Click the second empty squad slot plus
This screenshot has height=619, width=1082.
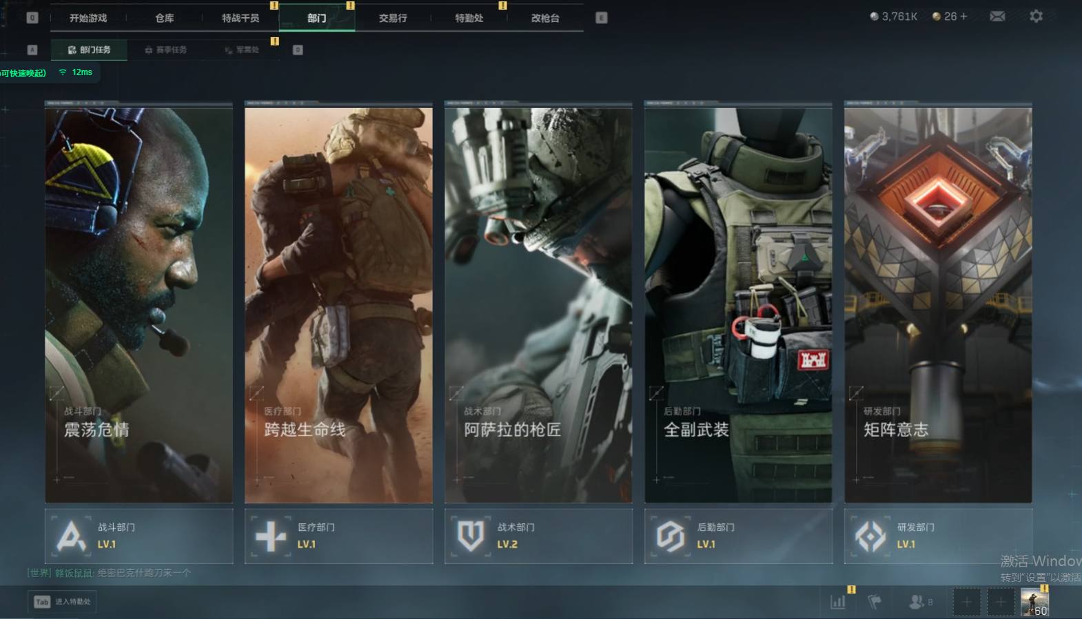[1001, 602]
